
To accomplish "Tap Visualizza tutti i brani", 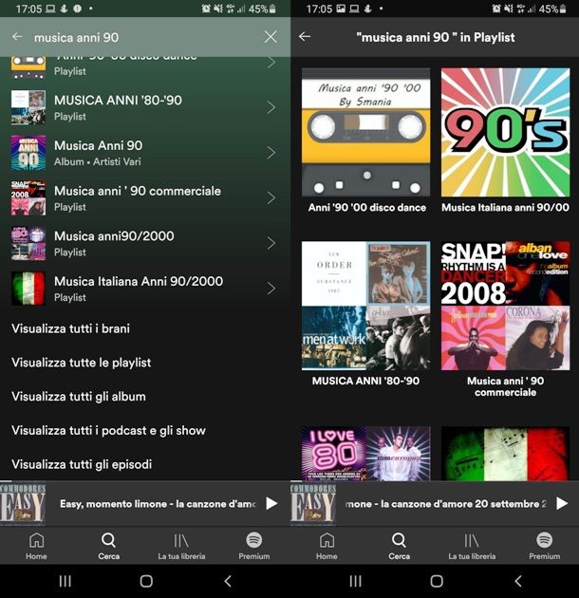I will (x=70, y=328).
